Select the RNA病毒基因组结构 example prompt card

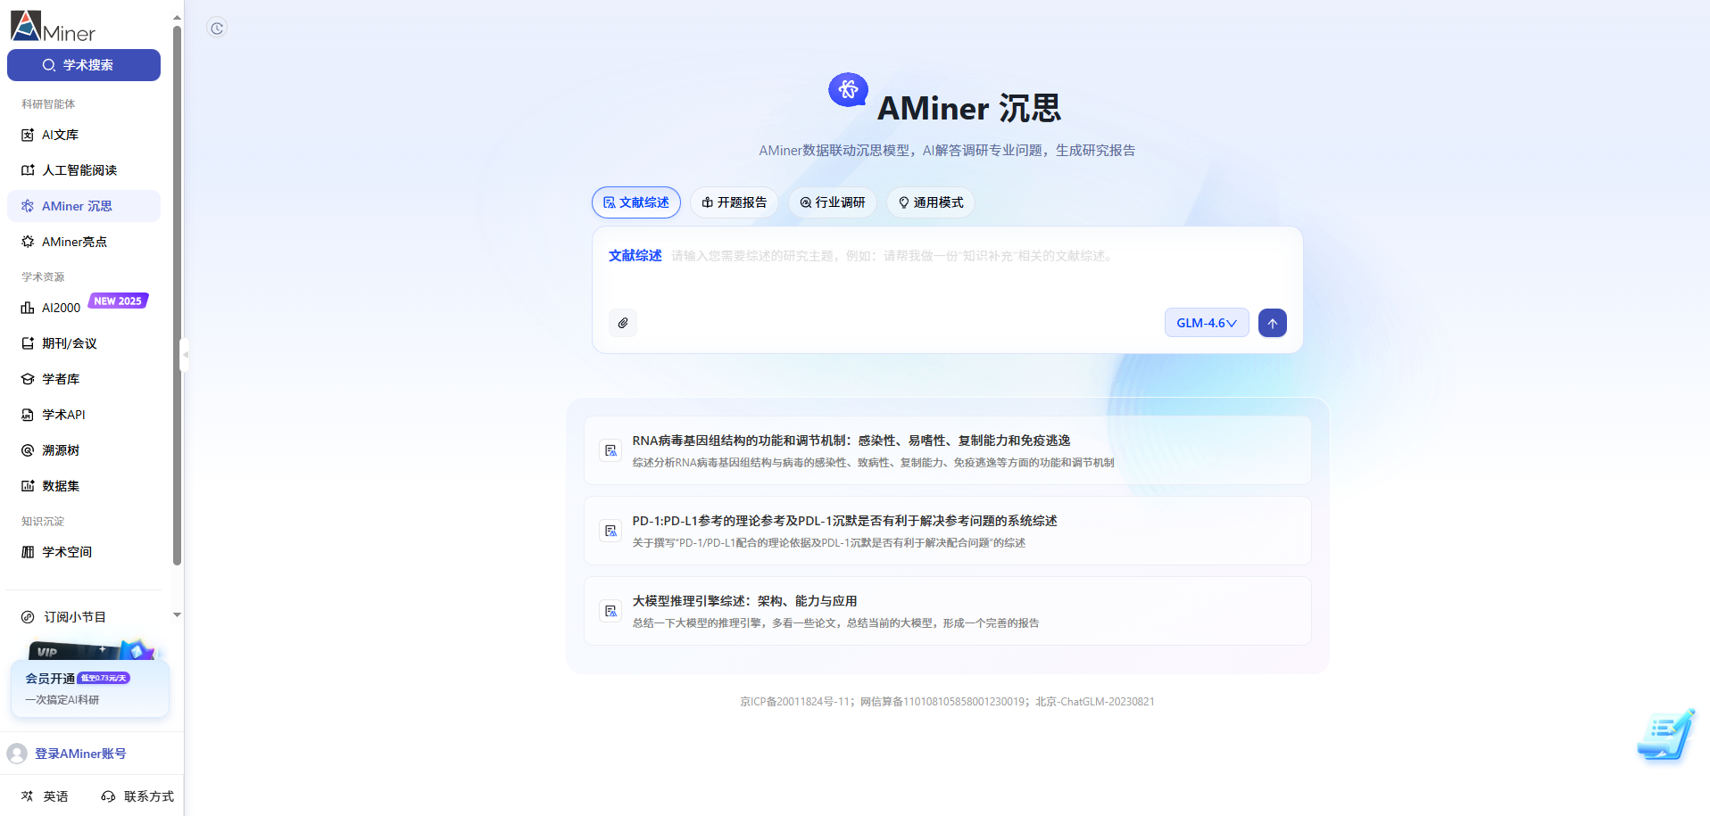[x=946, y=449]
